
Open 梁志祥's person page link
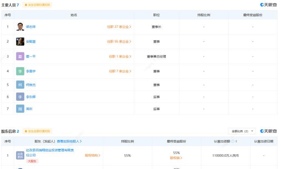[x=31, y=27]
